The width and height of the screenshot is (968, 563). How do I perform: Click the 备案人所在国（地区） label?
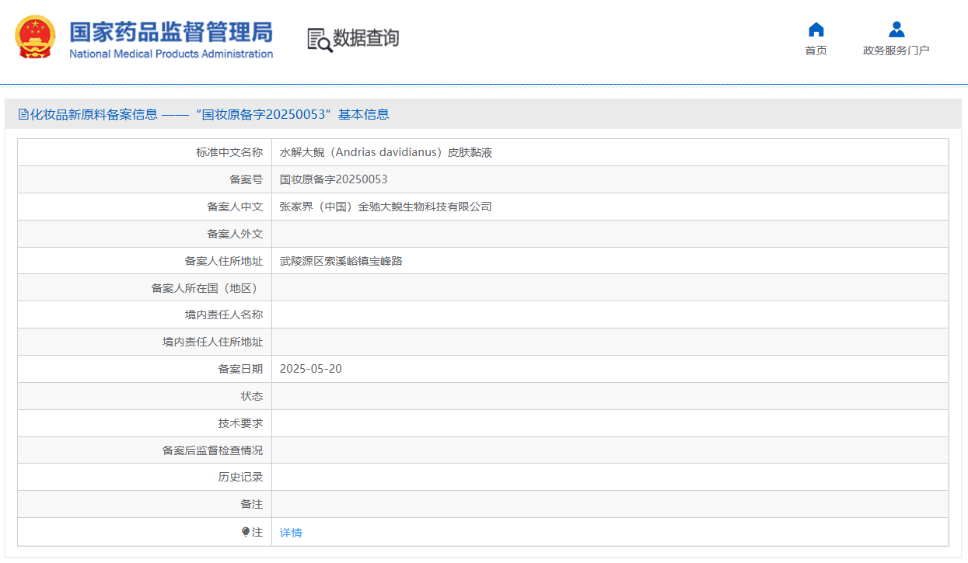tap(207, 288)
